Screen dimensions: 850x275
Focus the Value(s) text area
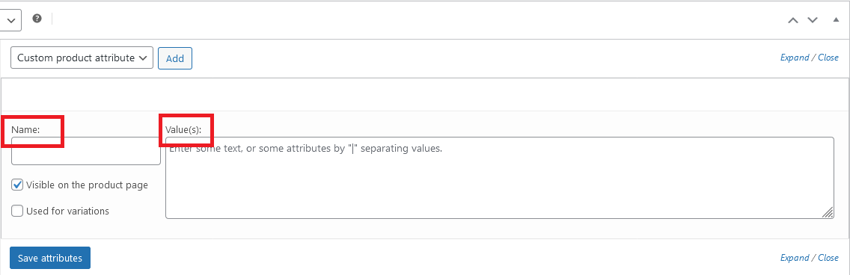pyautogui.click(x=499, y=178)
